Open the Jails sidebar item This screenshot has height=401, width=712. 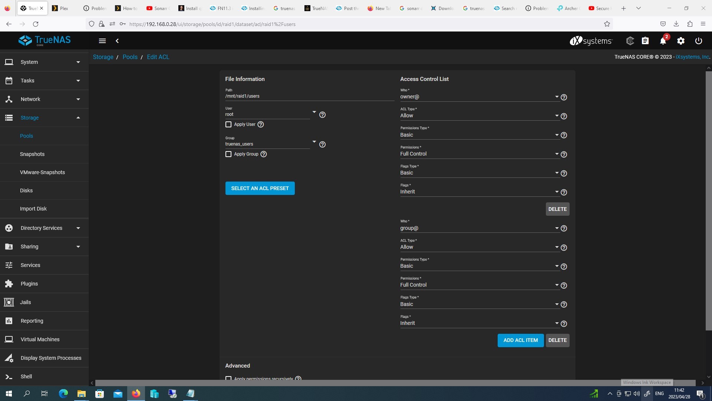44,302
